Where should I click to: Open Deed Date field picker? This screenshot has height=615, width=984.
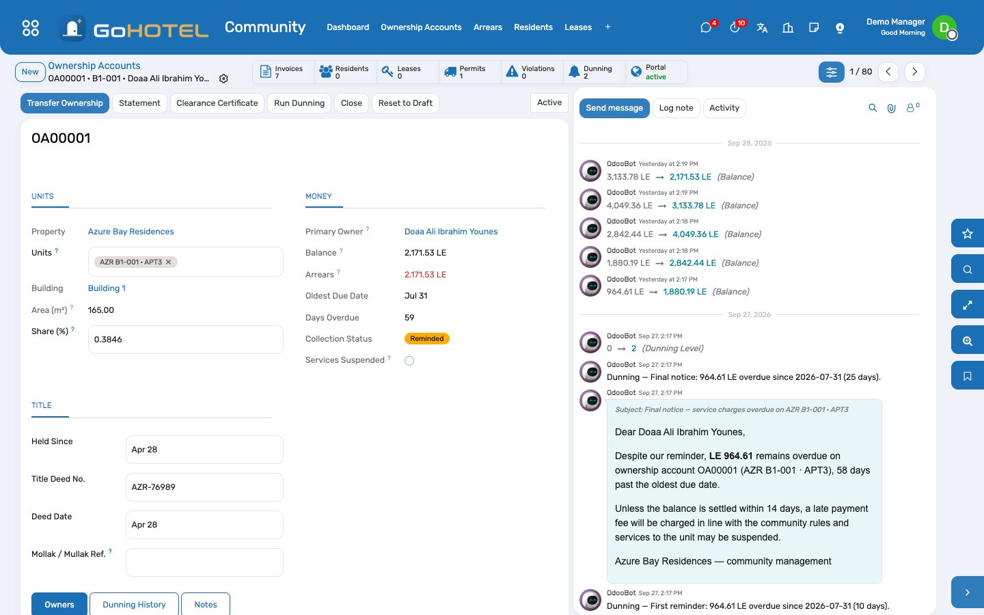click(204, 525)
